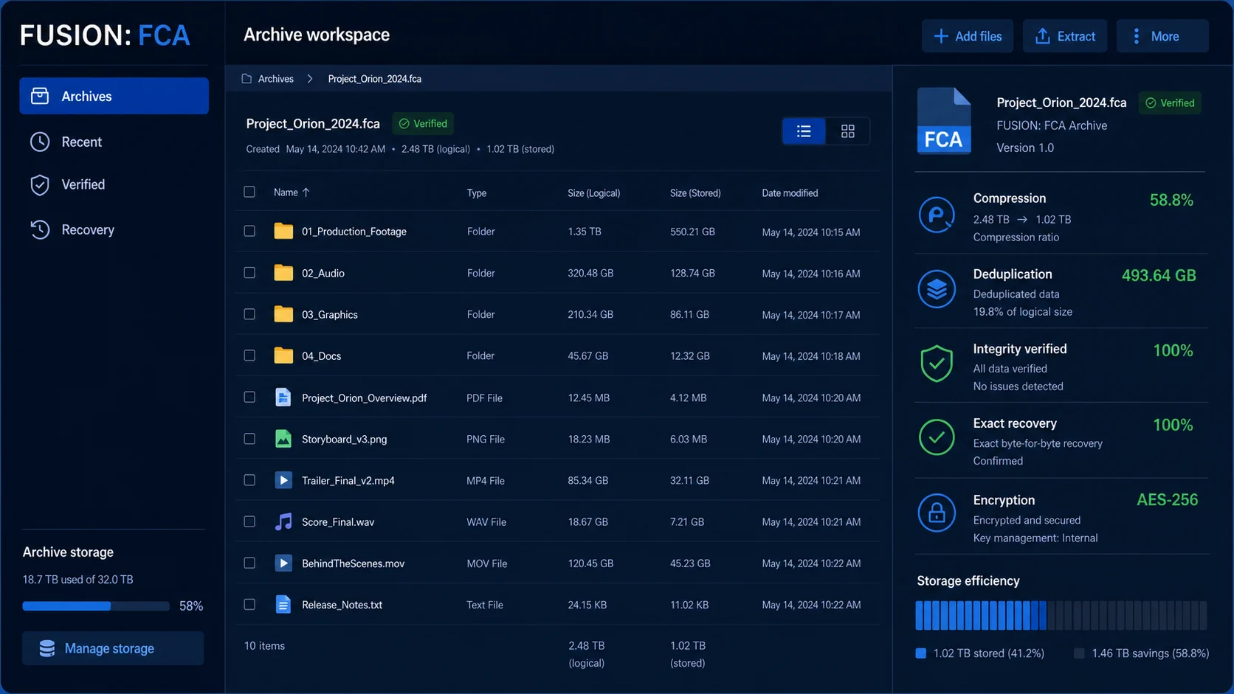Viewport: 1234px width, 694px height.
Task: Click the video icon of BehindTheScenes.mov
Action: (283, 563)
